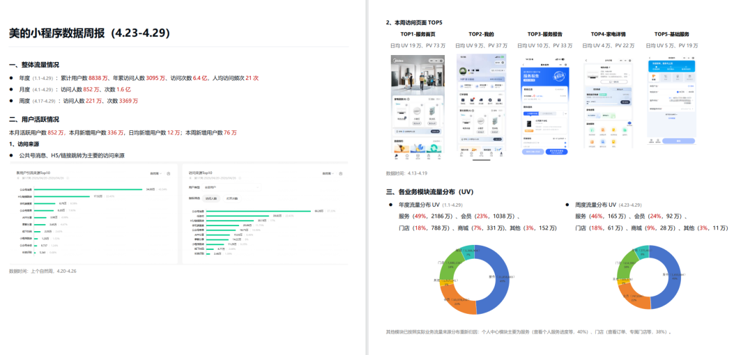The width and height of the screenshot is (734, 355).
Task: Select the 访问人数 metric pill
Action: point(212,199)
